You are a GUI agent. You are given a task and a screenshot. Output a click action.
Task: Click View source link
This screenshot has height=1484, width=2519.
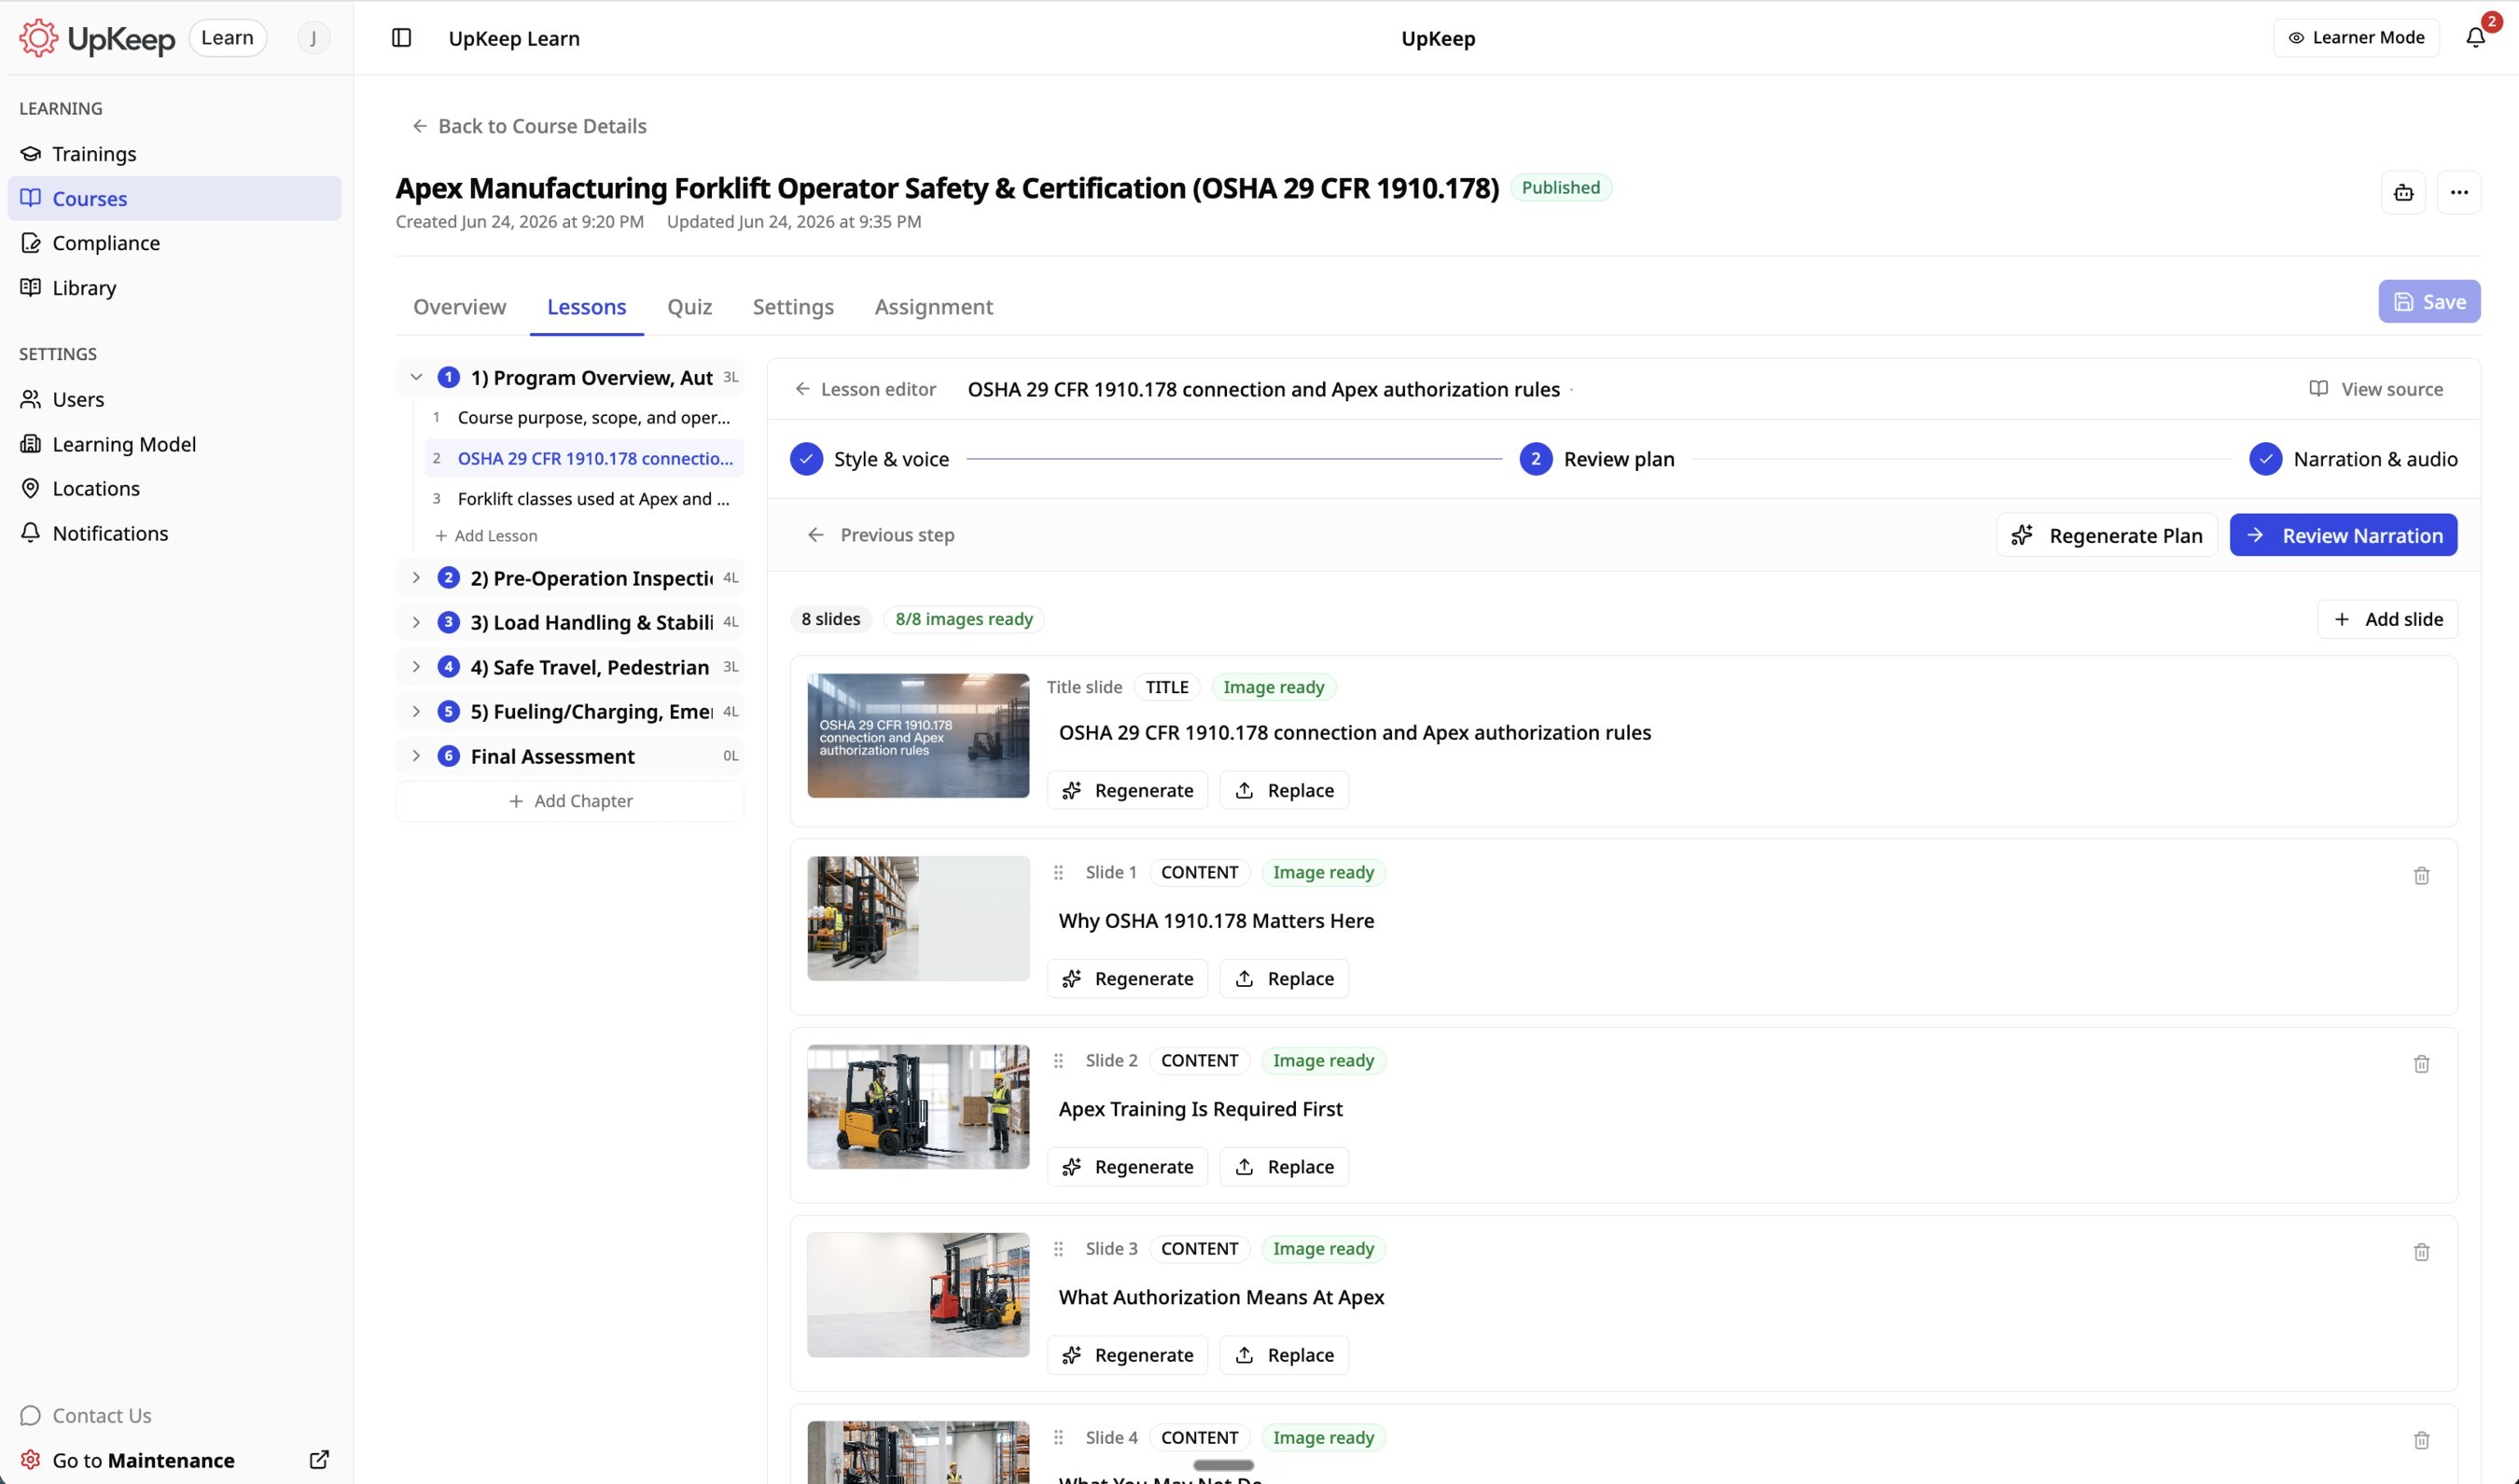[2375, 389]
